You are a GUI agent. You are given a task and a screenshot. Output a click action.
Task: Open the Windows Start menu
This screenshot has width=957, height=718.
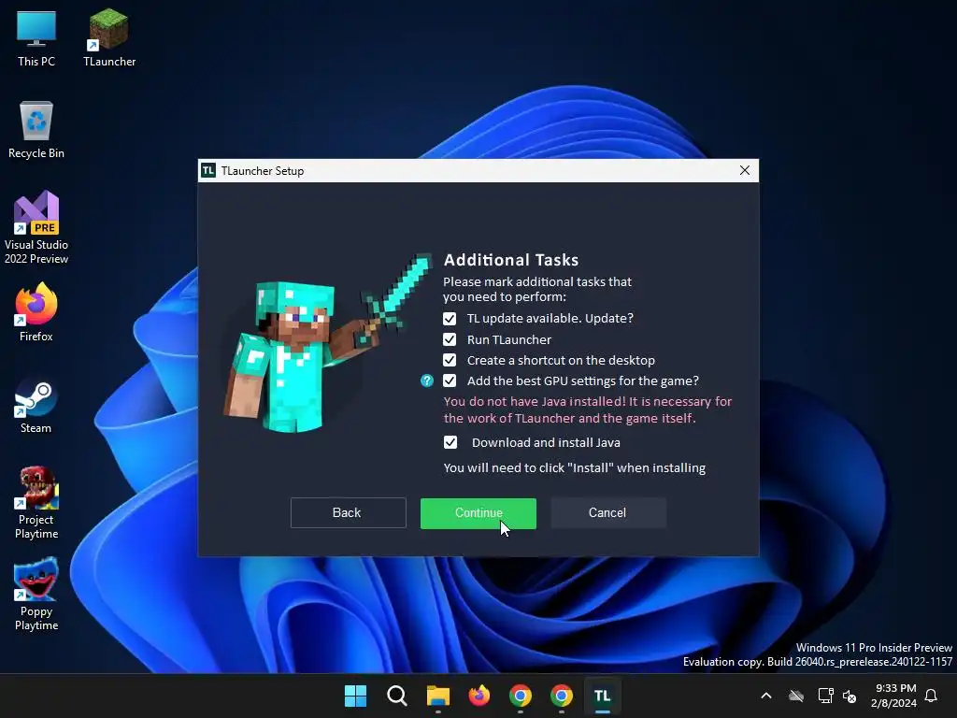355,696
